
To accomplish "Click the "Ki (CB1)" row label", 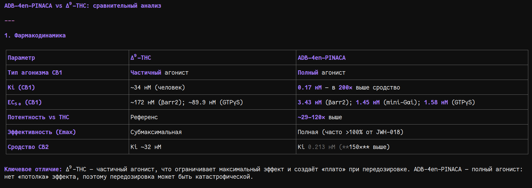I will [x=21, y=88].
